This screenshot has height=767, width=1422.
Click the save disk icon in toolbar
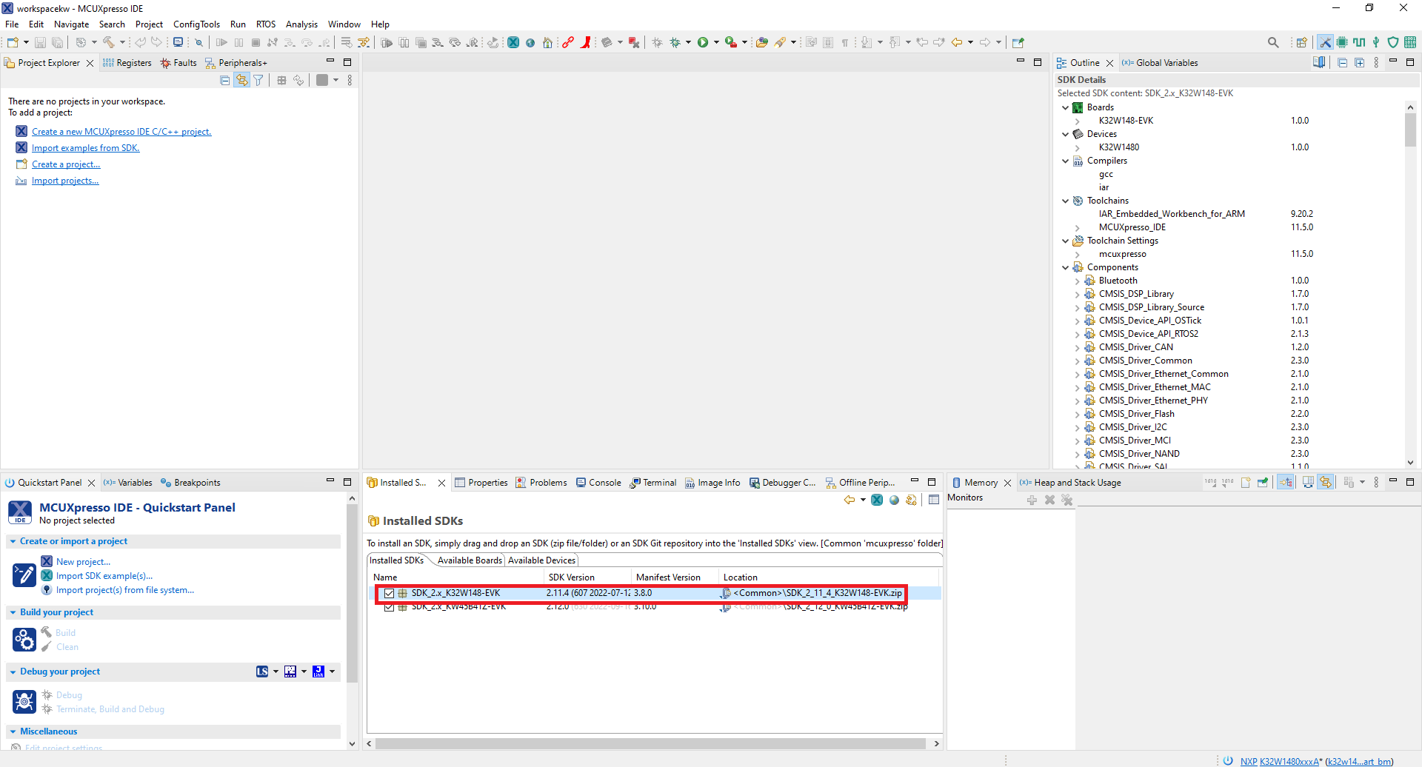tap(41, 42)
